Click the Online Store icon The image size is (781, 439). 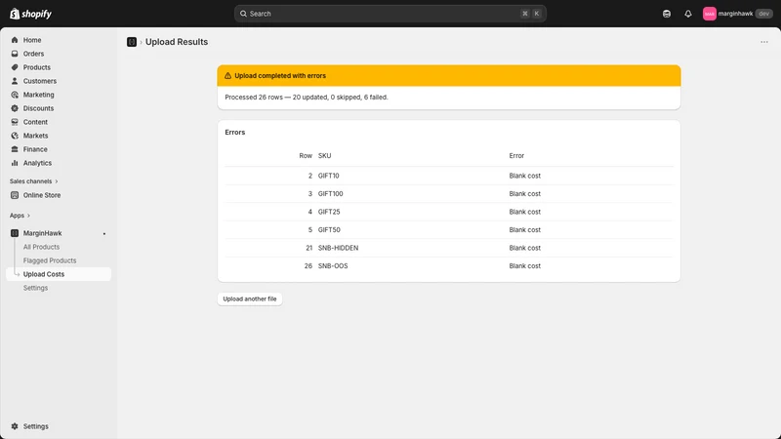pyautogui.click(x=15, y=195)
